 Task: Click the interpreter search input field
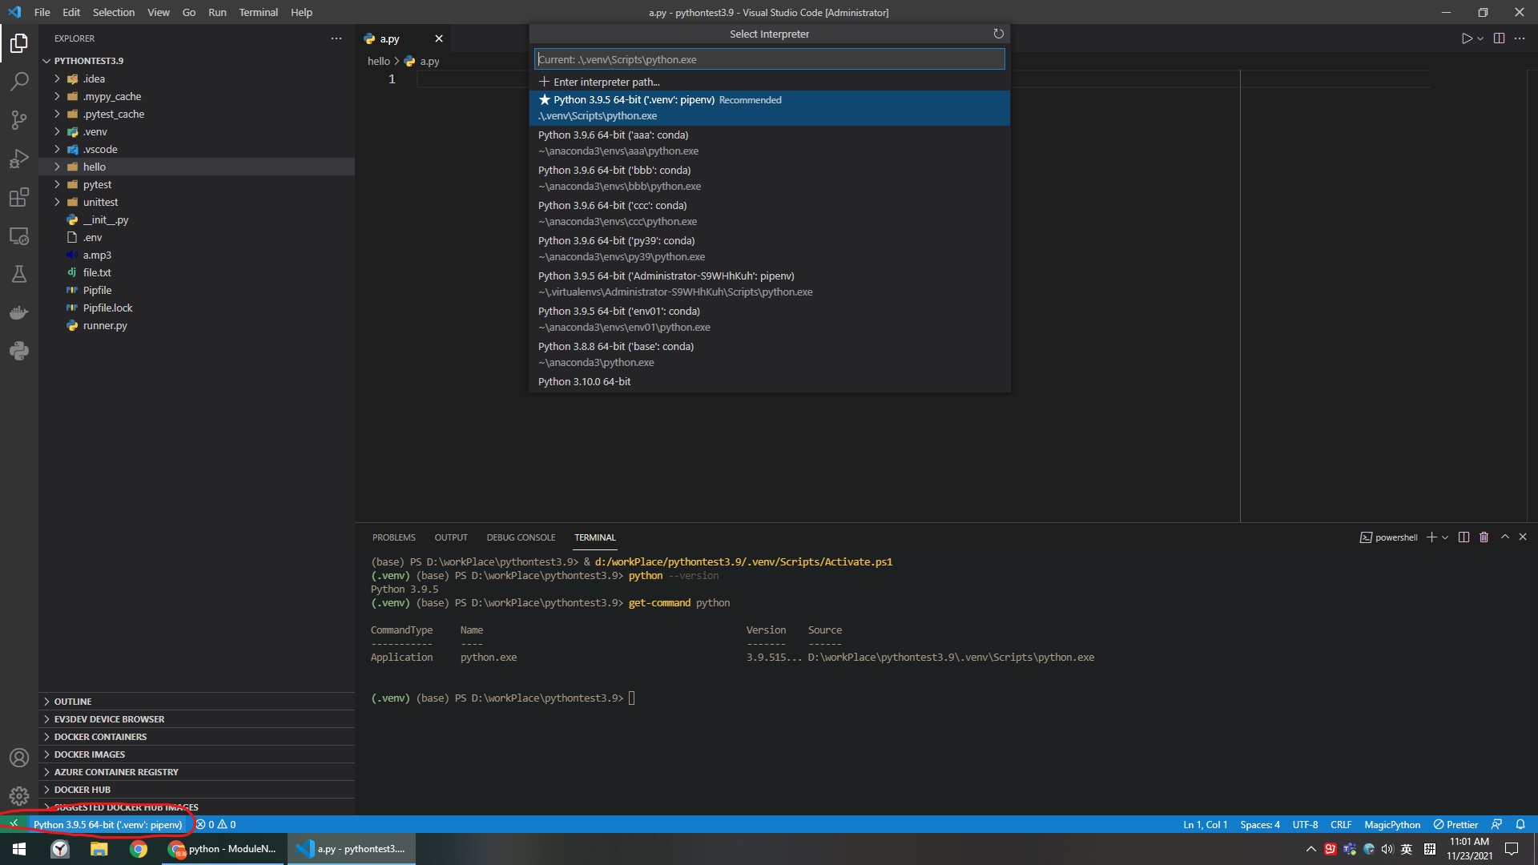(x=769, y=59)
